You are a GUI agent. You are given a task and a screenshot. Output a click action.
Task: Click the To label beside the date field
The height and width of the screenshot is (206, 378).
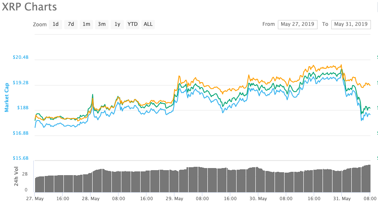click(x=325, y=24)
